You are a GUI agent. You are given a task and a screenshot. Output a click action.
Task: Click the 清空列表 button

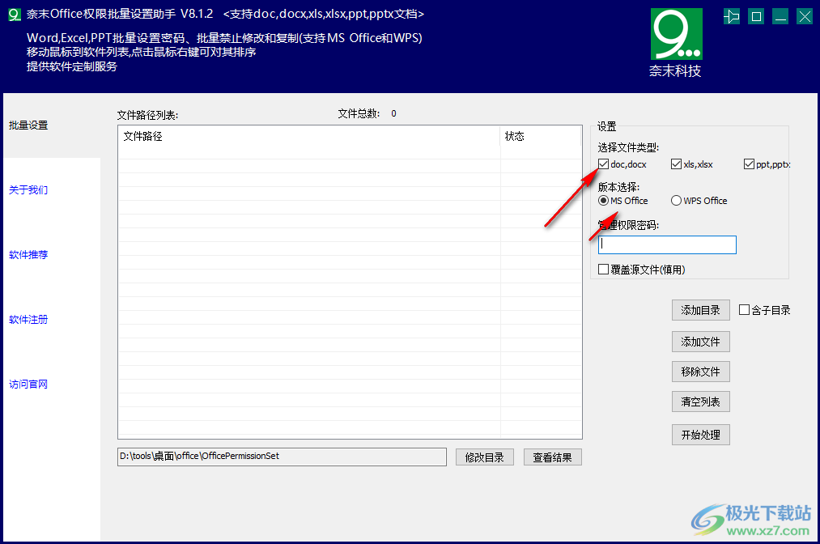pyautogui.click(x=701, y=402)
